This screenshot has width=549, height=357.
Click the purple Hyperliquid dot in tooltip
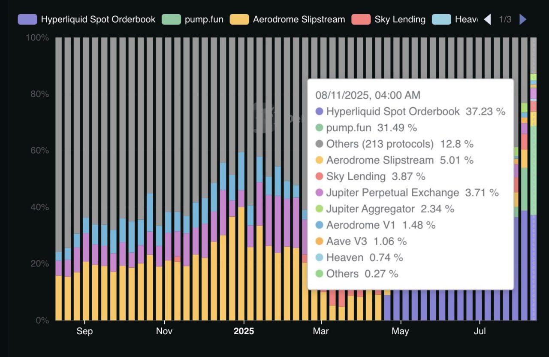click(319, 112)
